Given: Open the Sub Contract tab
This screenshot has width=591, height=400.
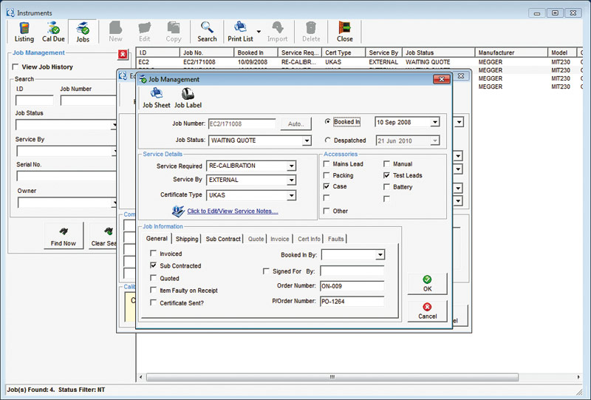Looking at the screenshot, I should pyautogui.click(x=223, y=239).
